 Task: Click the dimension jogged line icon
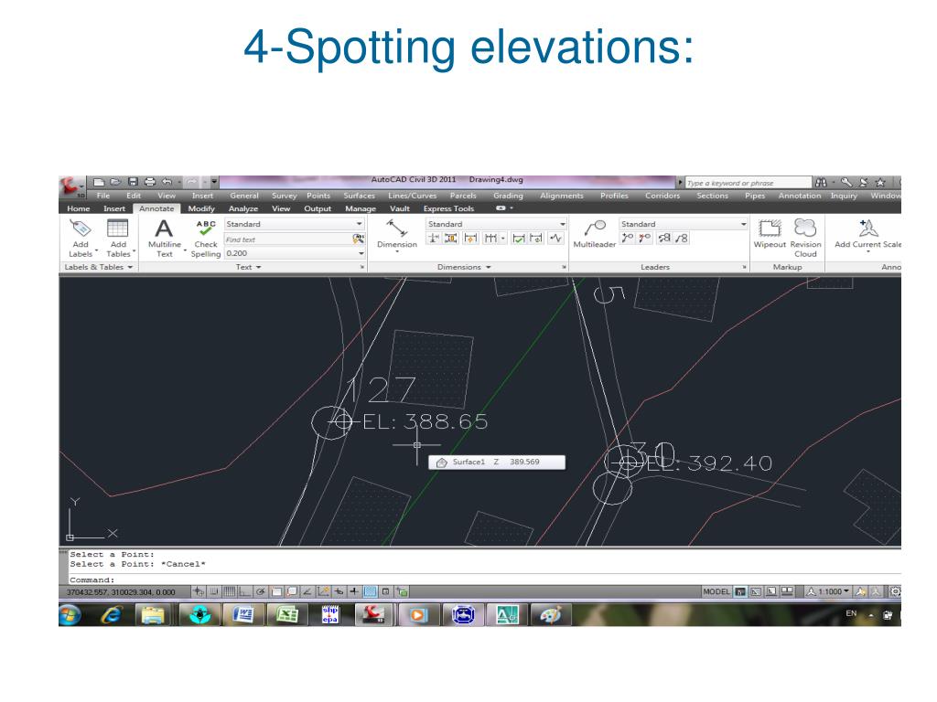coord(556,239)
